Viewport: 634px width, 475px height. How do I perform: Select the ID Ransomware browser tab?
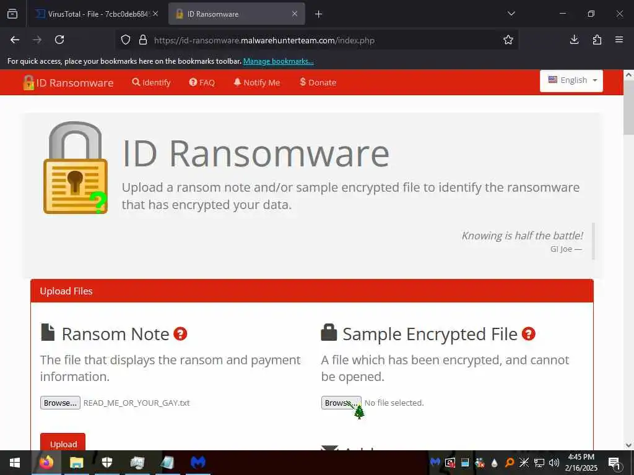237,14
